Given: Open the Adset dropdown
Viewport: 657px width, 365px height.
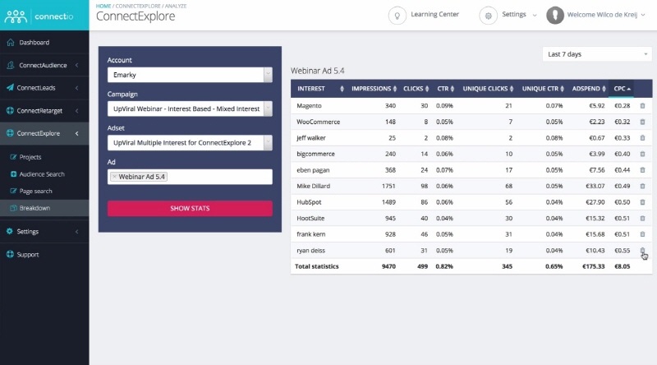Looking at the screenshot, I should point(190,143).
